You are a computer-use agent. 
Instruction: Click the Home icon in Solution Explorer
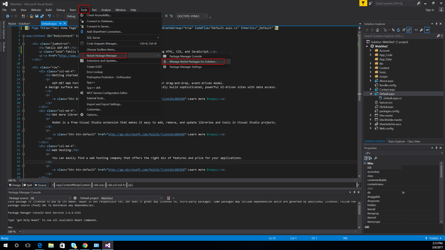(377, 30)
